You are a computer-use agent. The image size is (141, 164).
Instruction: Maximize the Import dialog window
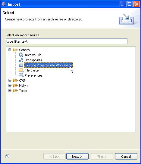[x=130, y=4]
